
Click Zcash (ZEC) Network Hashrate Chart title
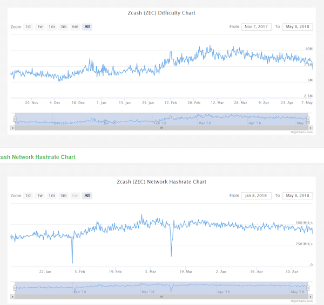pos(161,182)
